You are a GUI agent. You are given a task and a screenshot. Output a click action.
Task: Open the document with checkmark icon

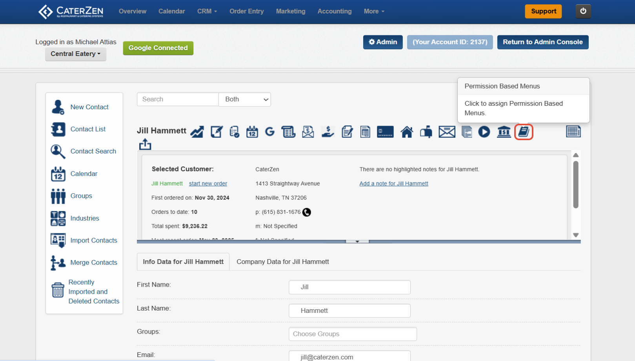pyautogui.click(x=235, y=132)
